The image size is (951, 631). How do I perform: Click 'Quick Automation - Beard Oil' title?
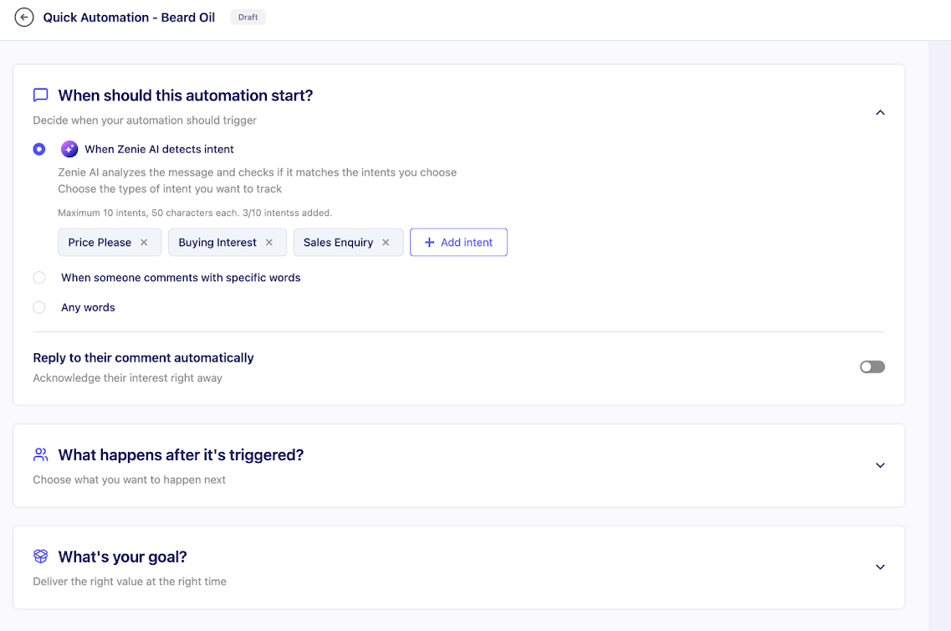click(x=129, y=18)
